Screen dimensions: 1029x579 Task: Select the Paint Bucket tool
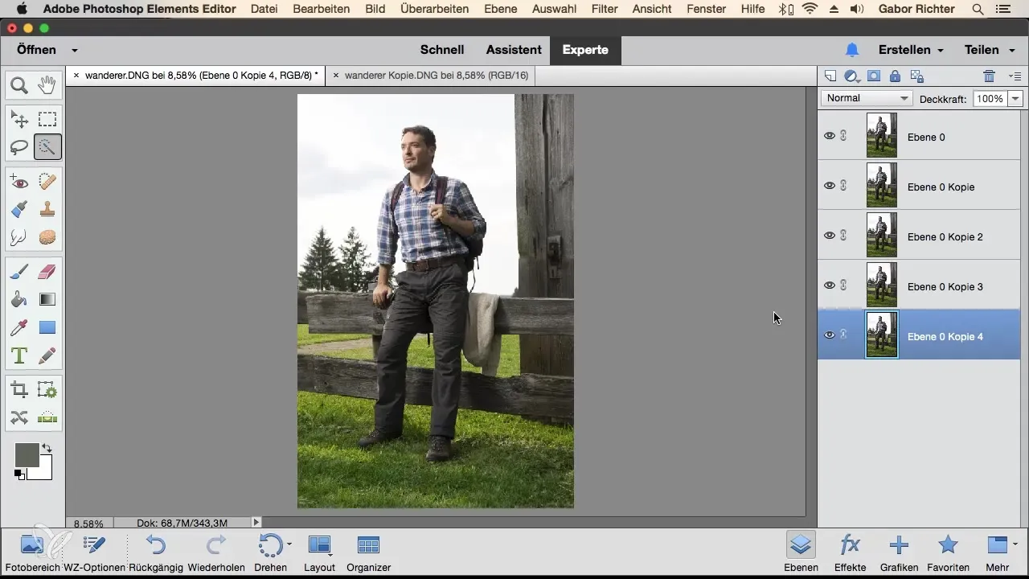click(19, 300)
